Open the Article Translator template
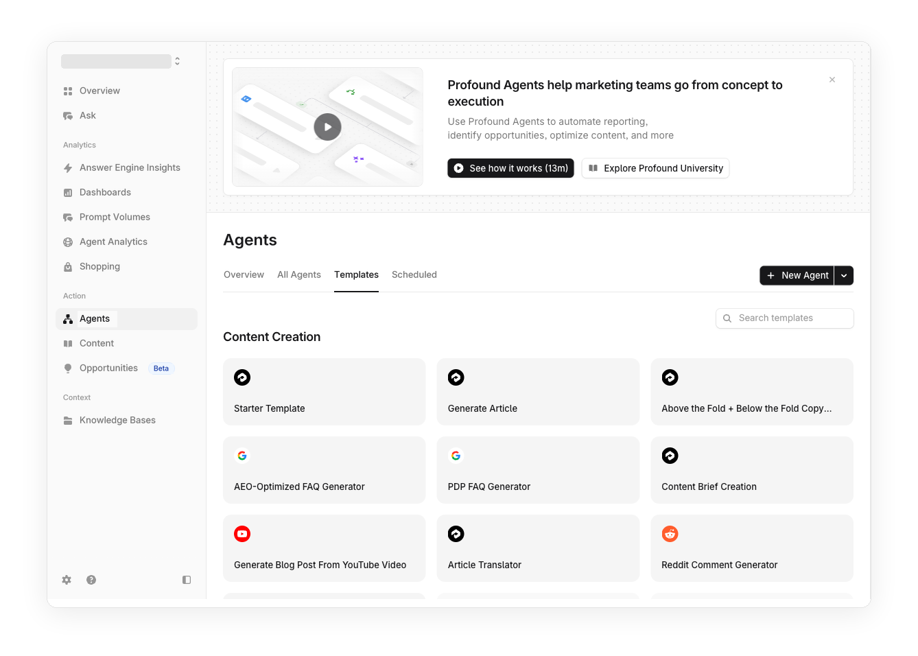This screenshot has width=918, height=656. coord(538,548)
